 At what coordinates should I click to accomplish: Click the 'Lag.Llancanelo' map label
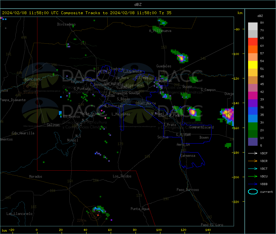19,214
